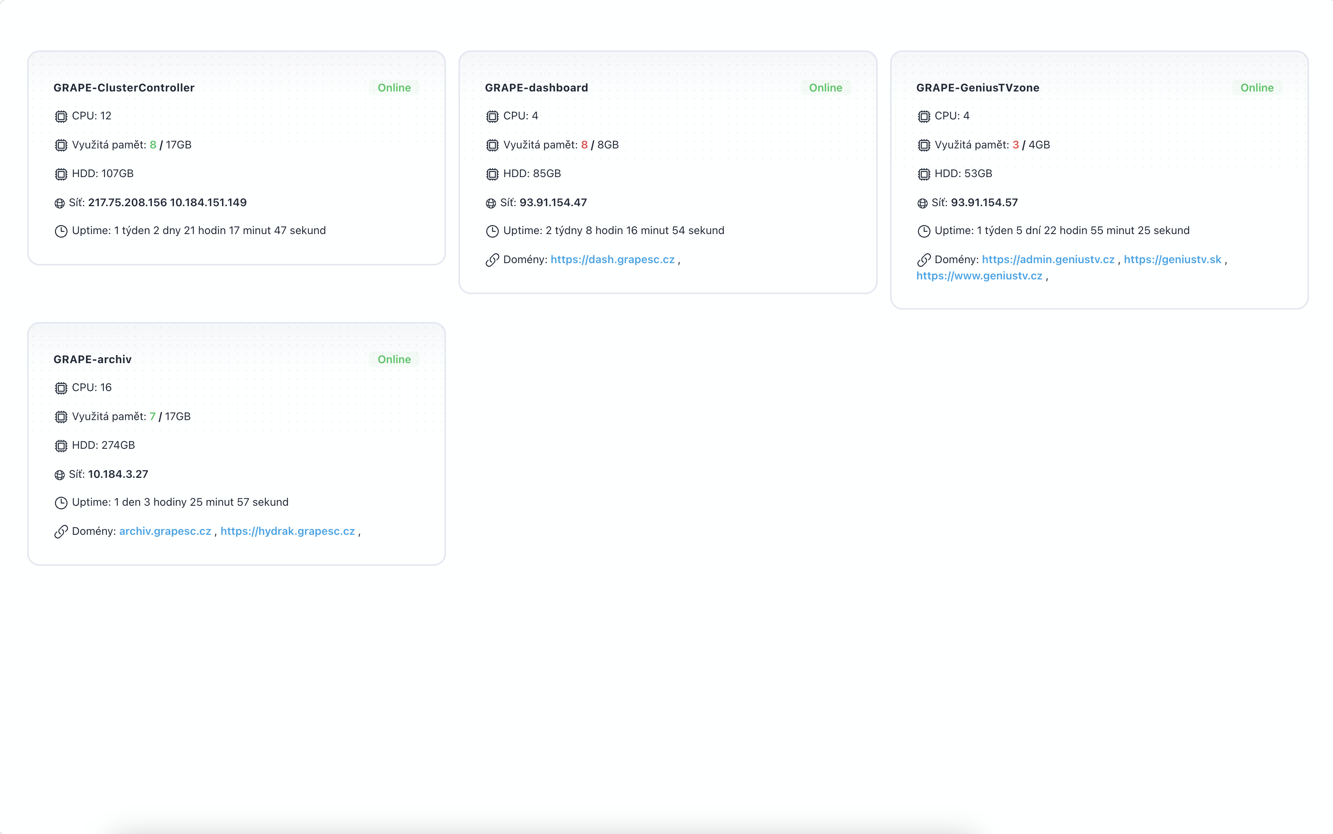Click the globe network icon in GRAPE-dashboard card

point(491,203)
